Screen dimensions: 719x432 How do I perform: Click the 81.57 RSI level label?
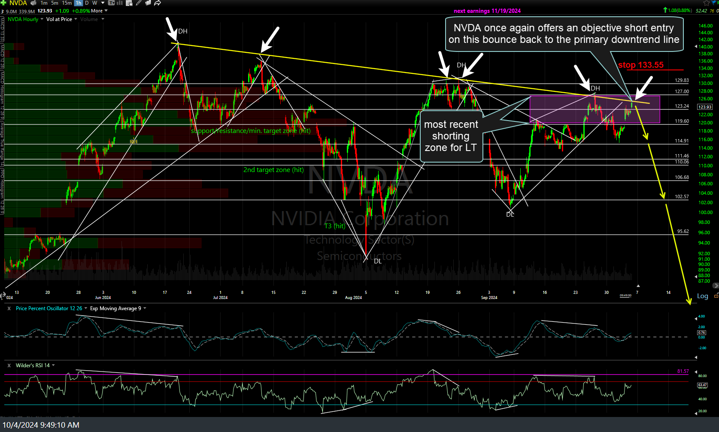(x=683, y=371)
